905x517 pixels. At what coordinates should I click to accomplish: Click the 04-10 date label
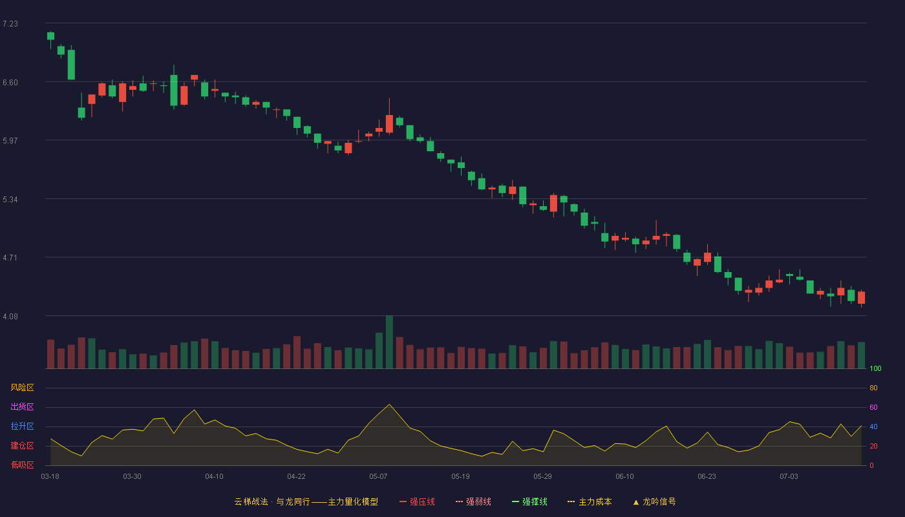tap(214, 476)
